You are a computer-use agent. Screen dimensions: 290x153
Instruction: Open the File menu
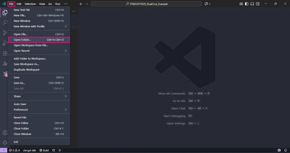[11, 4]
